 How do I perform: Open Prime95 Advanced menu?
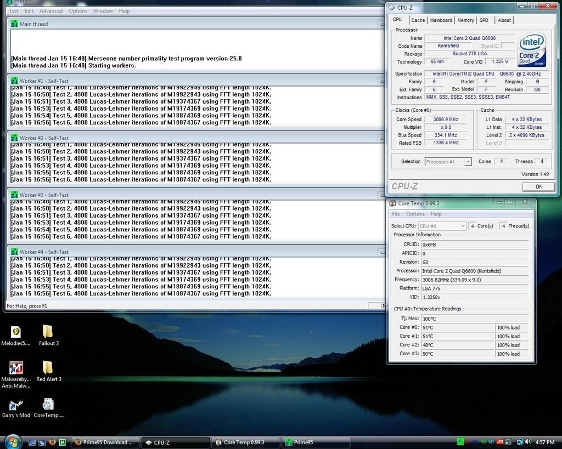(x=51, y=11)
